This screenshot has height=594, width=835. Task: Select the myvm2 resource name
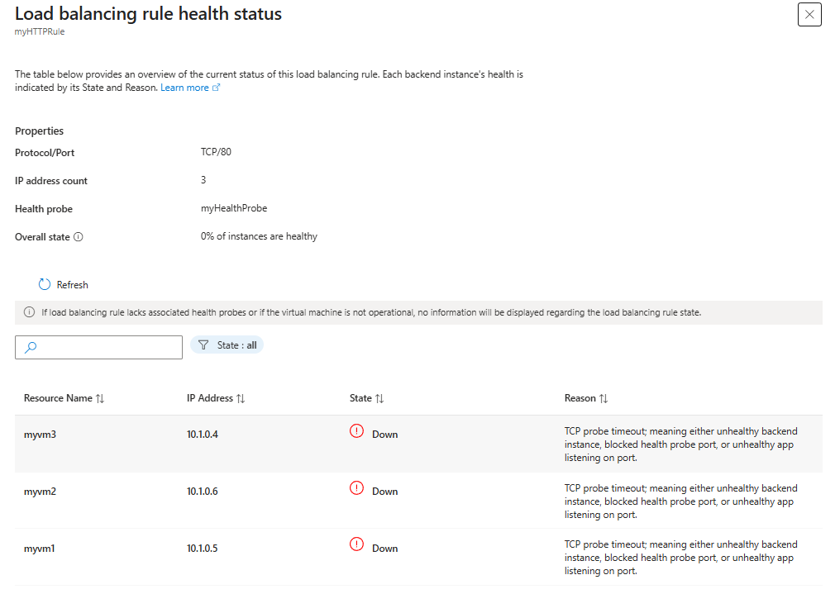(x=40, y=492)
